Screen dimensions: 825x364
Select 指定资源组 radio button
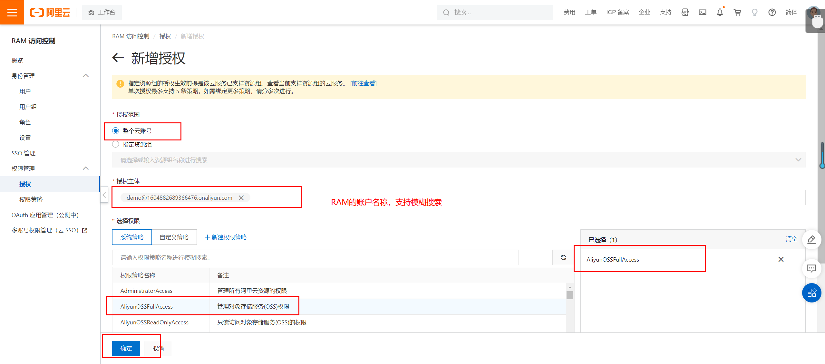tap(115, 144)
